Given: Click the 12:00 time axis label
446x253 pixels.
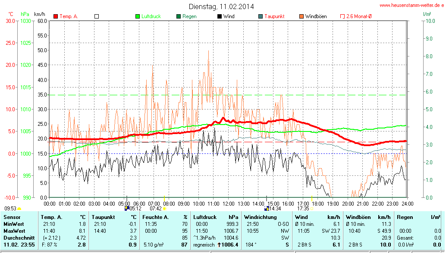Looking at the screenshot, I should pyautogui.click(x=229, y=204).
